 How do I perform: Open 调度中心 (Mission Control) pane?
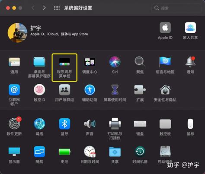click(x=90, y=62)
